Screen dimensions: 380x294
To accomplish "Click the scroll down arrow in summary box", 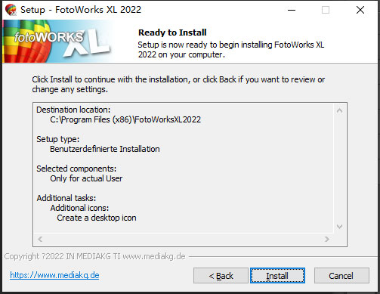I will 339,227.
